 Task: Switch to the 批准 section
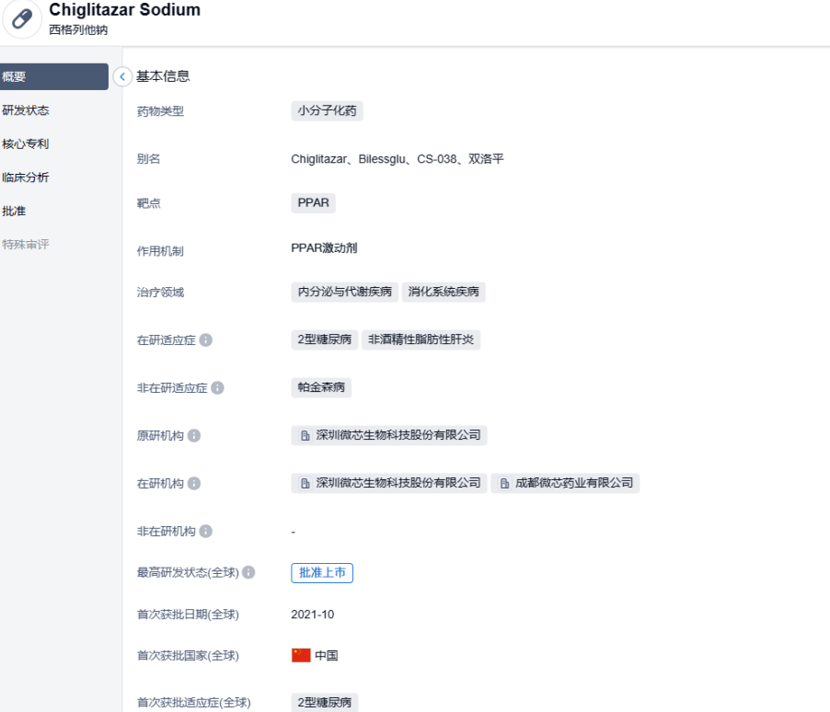15,212
